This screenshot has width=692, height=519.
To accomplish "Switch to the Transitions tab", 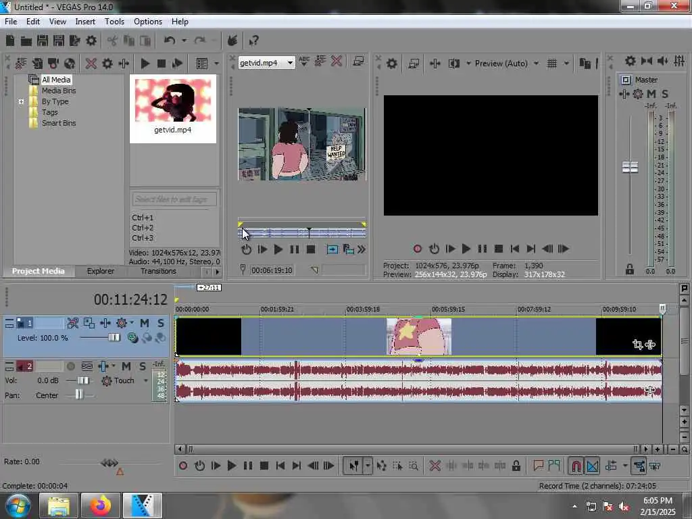I will tap(158, 272).
